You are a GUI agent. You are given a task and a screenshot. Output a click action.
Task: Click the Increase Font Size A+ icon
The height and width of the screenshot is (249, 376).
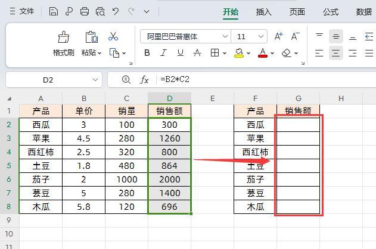tap(278, 37)
